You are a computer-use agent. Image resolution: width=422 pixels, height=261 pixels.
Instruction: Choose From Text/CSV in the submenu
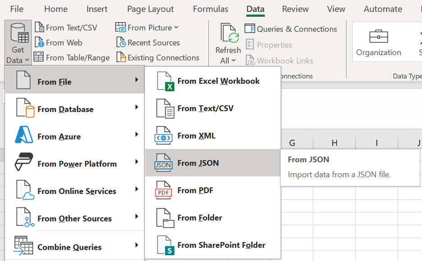click(x=213, y=108)
